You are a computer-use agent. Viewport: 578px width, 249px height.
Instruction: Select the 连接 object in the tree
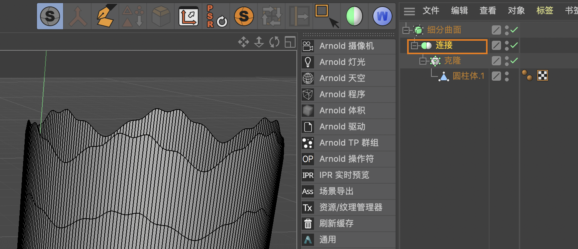(x=444, y=45)
